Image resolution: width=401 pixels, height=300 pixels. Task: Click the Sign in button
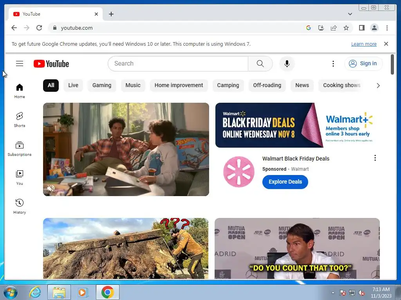(363, 64)
